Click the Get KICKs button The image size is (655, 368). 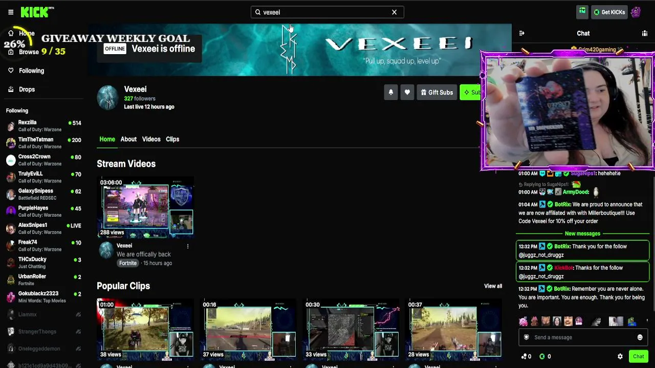click(609, 12)
